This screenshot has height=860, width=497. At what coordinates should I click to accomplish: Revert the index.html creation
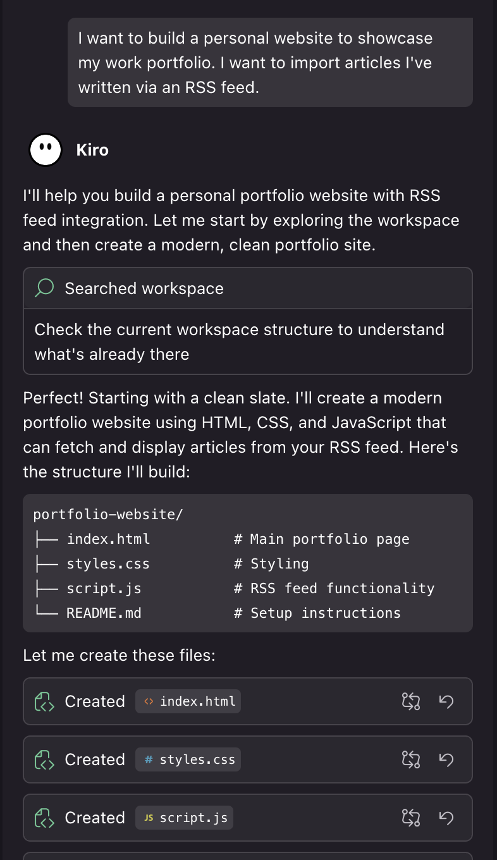[x=446, y=701]
